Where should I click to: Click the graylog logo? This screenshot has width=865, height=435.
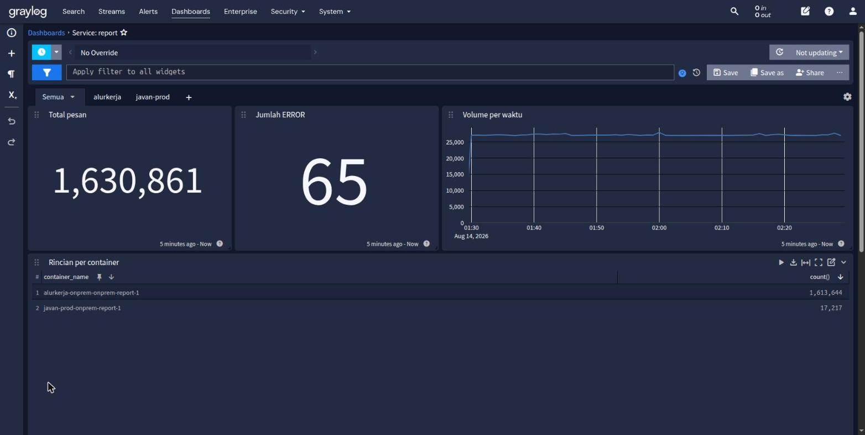pos(28,12)
